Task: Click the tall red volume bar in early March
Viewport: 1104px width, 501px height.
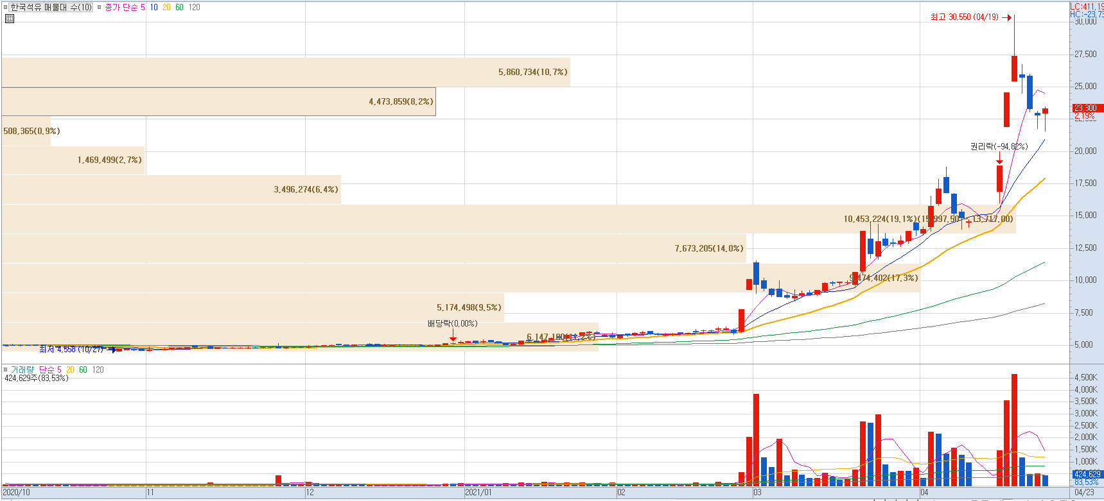Action: click(756, 440)
